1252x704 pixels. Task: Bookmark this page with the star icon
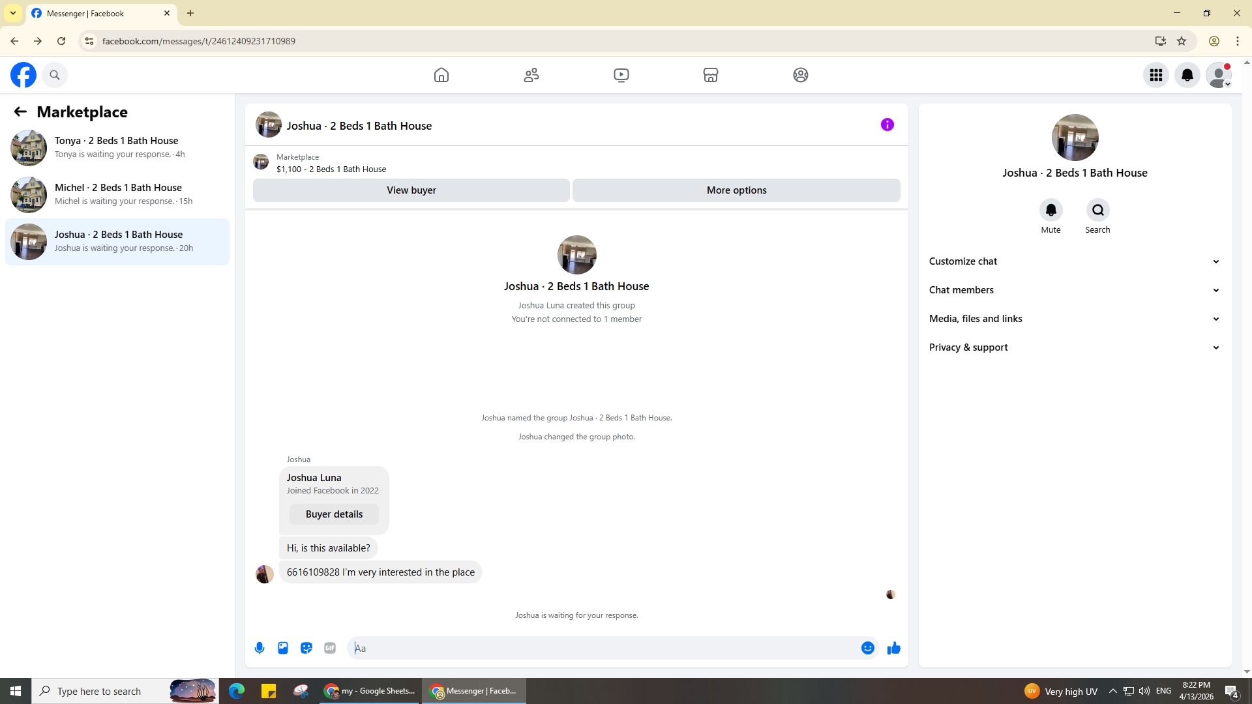1182,41
